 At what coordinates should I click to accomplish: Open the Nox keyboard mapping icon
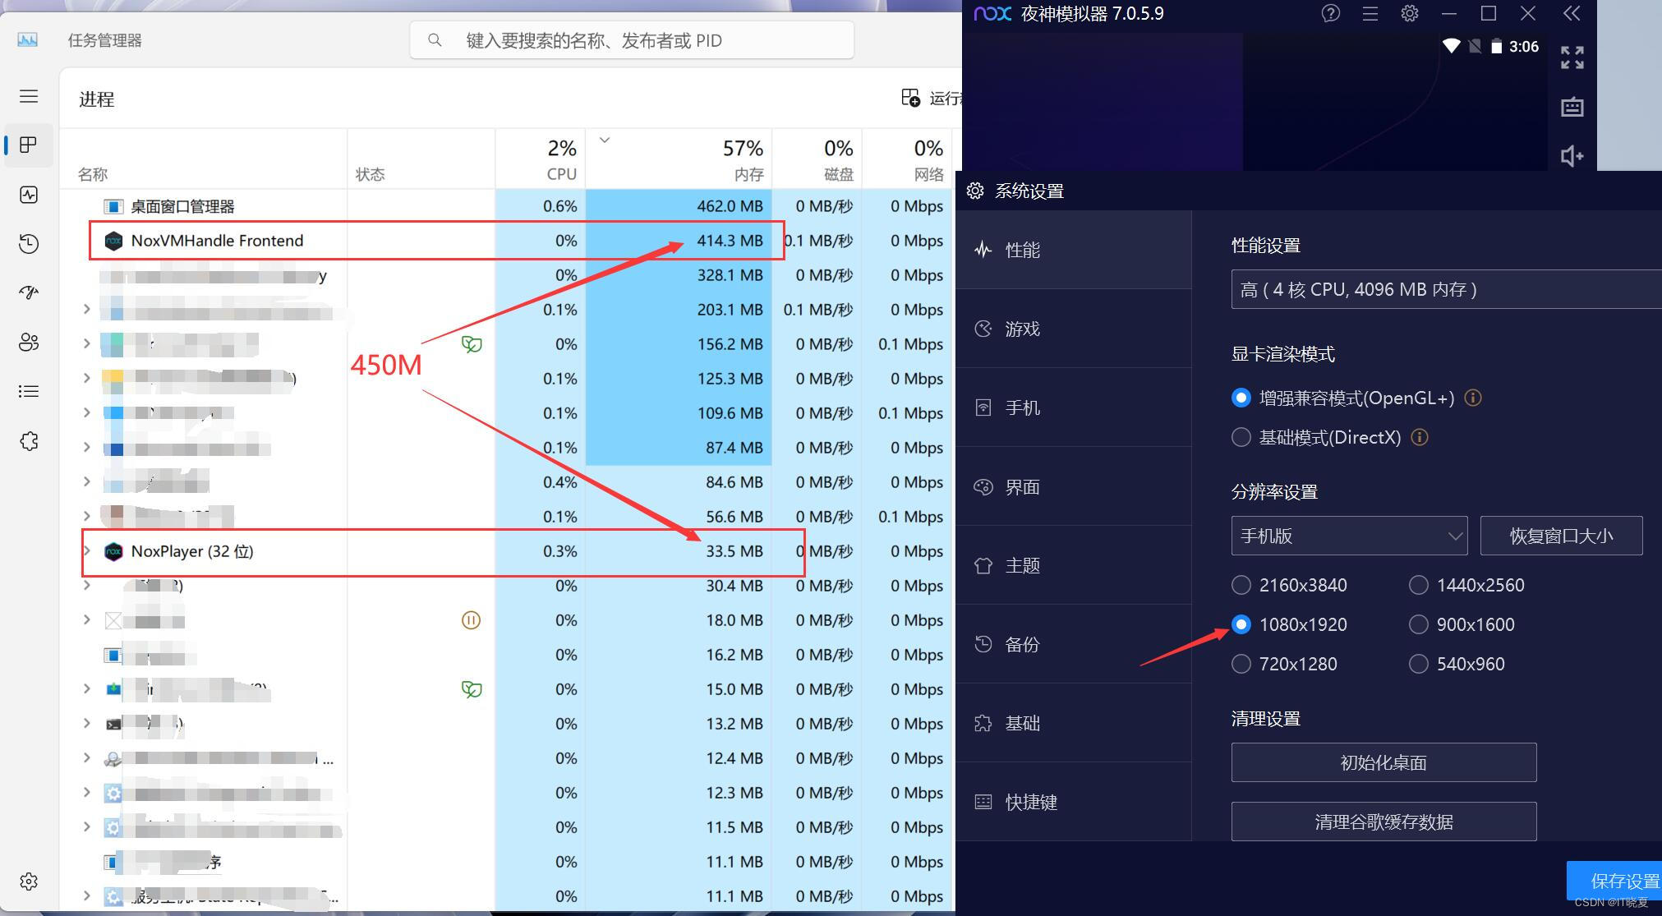point(1572,107)
